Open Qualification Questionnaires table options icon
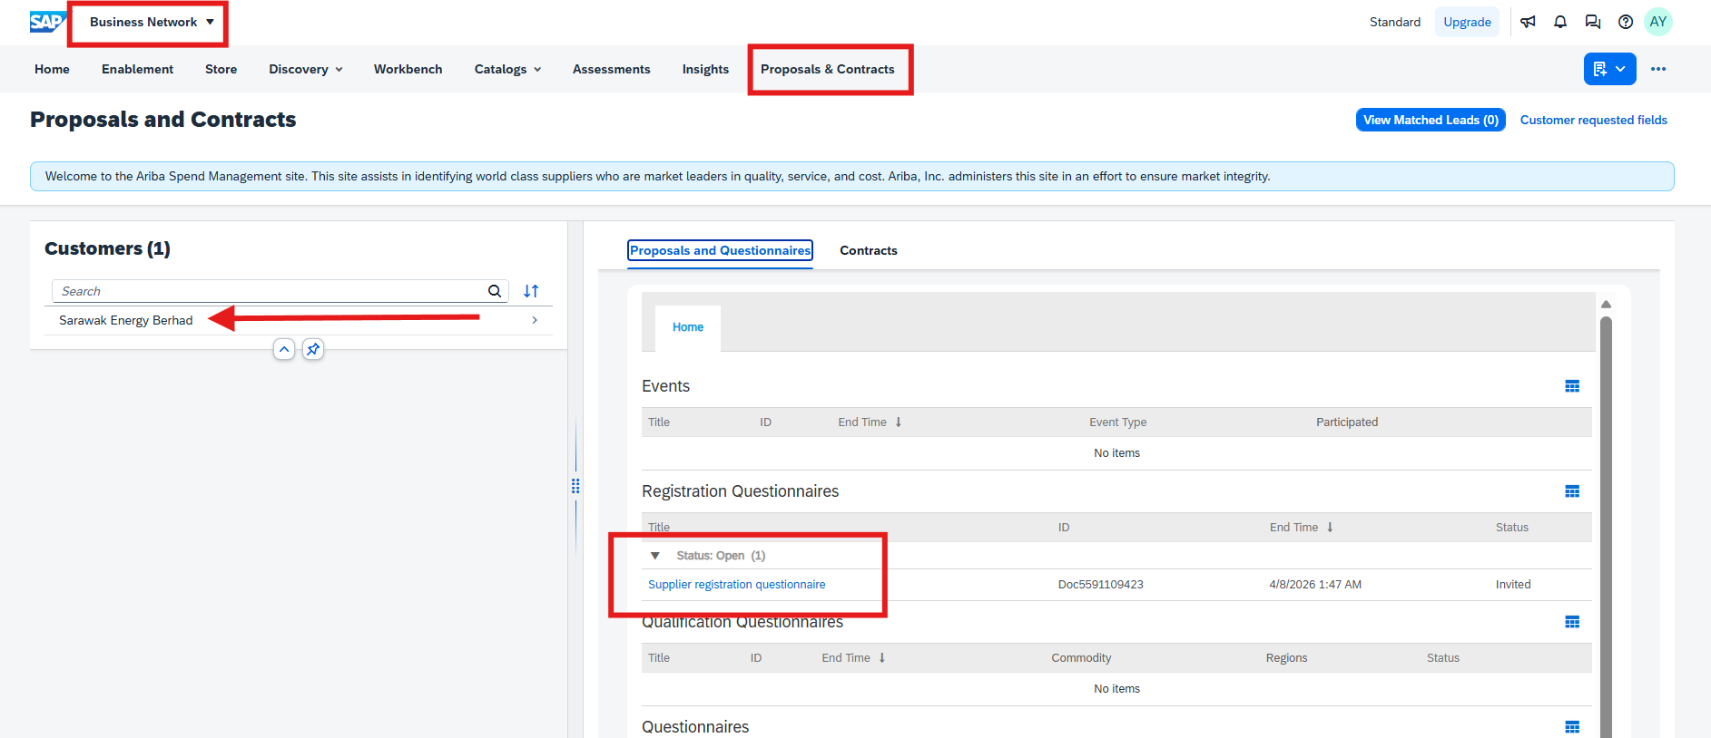The height and width of the screenshot is (738, 1711). pos(1572,622)
